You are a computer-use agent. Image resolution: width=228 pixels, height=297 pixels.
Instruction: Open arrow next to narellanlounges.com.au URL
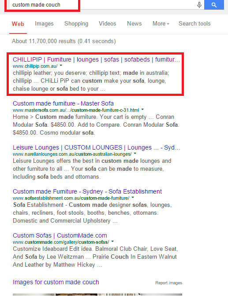135,154
